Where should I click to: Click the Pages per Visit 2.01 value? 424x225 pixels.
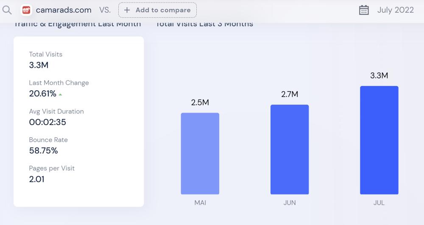click(x=37, y=179)
